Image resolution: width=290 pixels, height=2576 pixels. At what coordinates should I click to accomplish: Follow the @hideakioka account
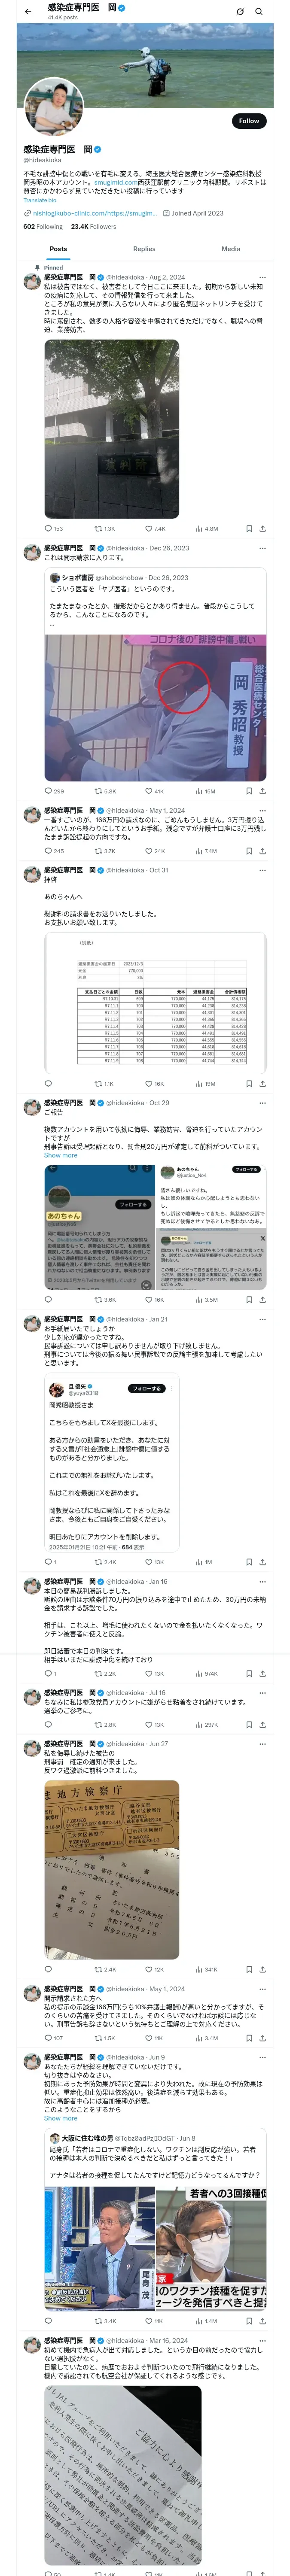(249, 121)
